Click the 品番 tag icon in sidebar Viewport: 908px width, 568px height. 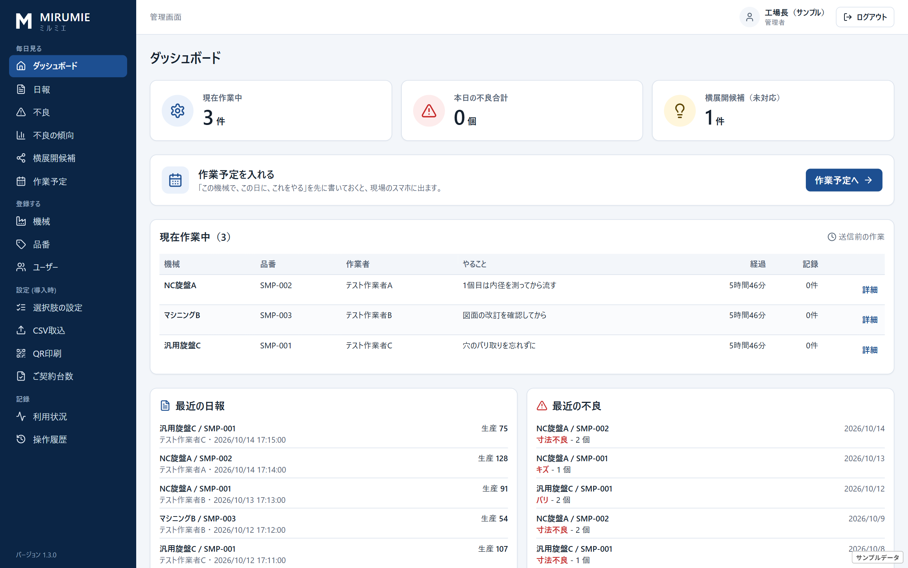pos(21,244)
